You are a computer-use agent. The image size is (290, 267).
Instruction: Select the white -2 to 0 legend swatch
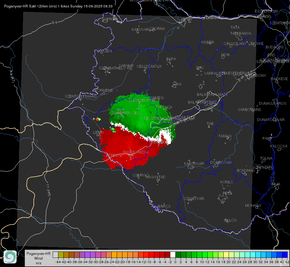coord(173,255)
